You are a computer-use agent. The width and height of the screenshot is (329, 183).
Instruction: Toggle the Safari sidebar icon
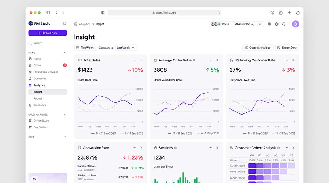48,12
